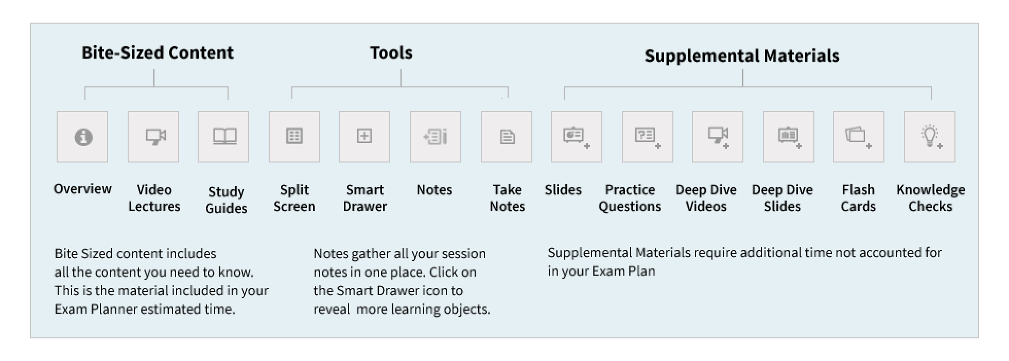
Task: Select the Study Guides book icon
Action: 223,137
